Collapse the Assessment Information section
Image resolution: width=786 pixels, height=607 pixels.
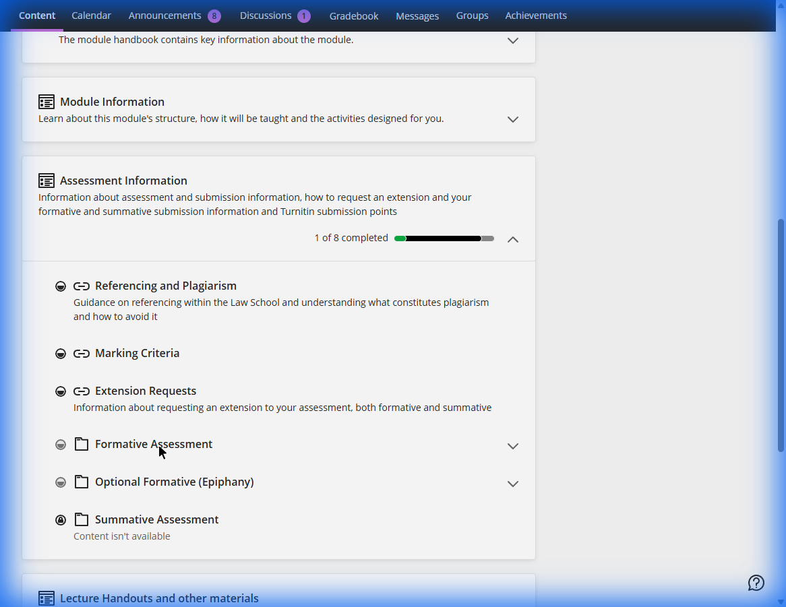(x=513, y=239)
